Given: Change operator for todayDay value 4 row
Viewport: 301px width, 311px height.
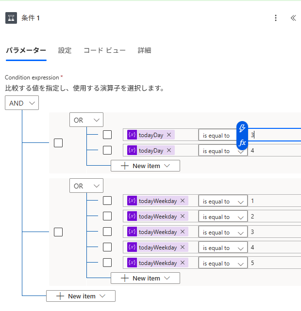Looking at the screenshot, I should click(x=223, y=151).
